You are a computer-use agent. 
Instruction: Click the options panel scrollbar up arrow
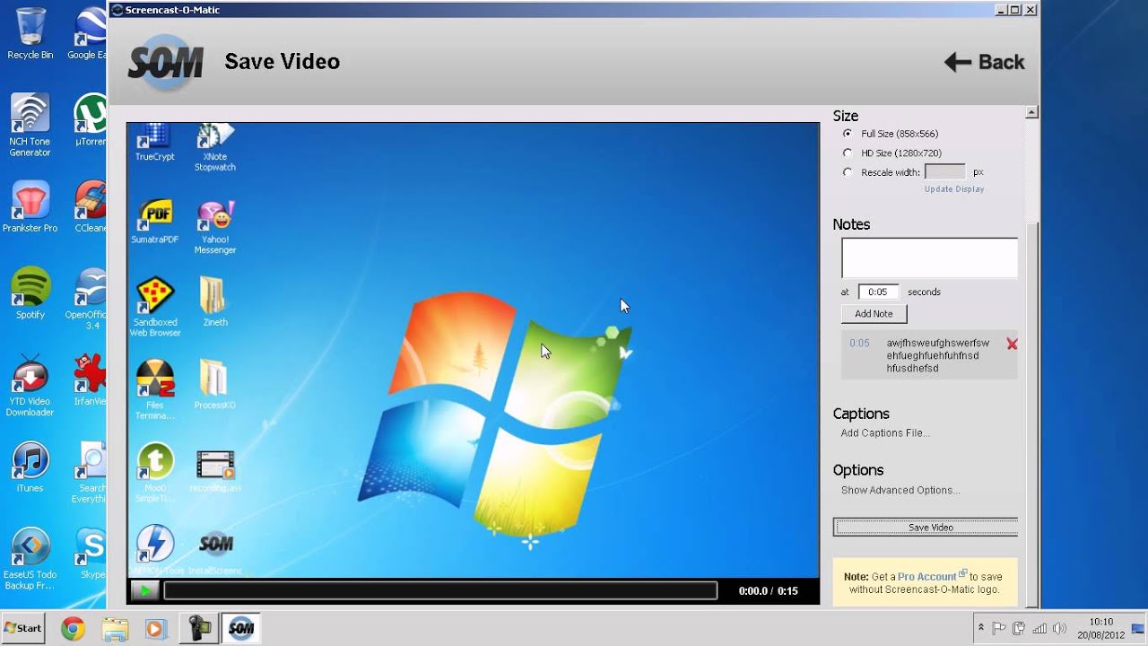point(1031,113)
